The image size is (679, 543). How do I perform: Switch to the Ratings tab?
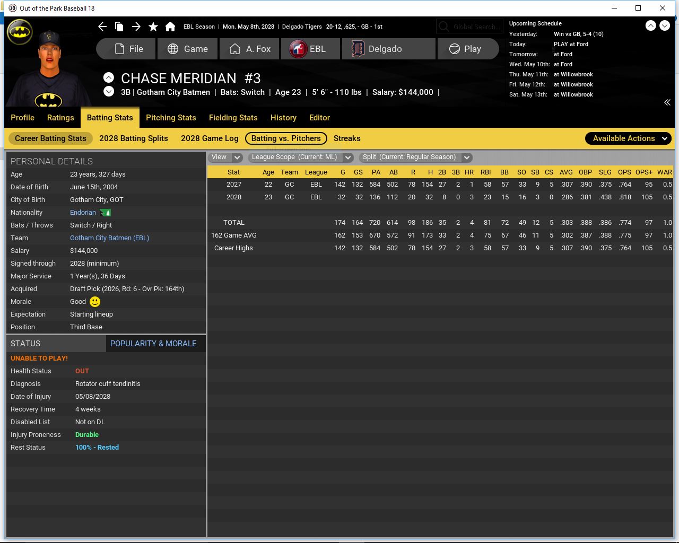tap(60, 118)
